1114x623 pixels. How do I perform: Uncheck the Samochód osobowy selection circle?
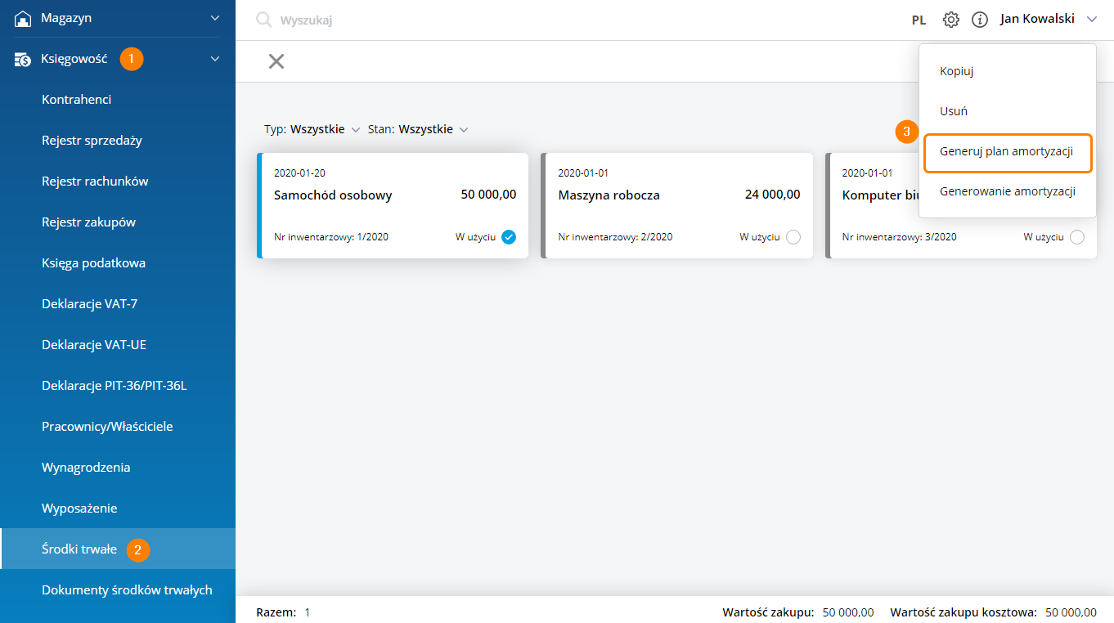point(509,237)
